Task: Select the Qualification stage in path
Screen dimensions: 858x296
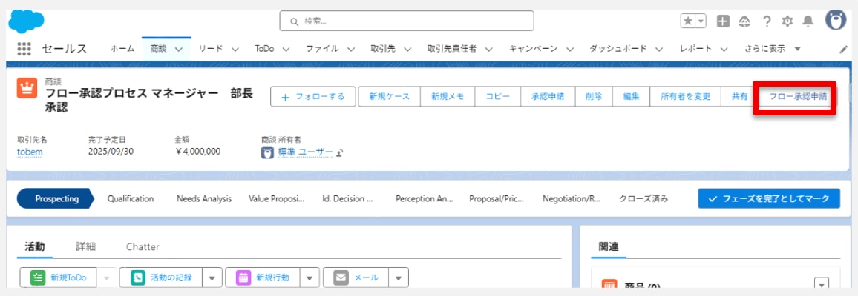Action: click(130, 198)
